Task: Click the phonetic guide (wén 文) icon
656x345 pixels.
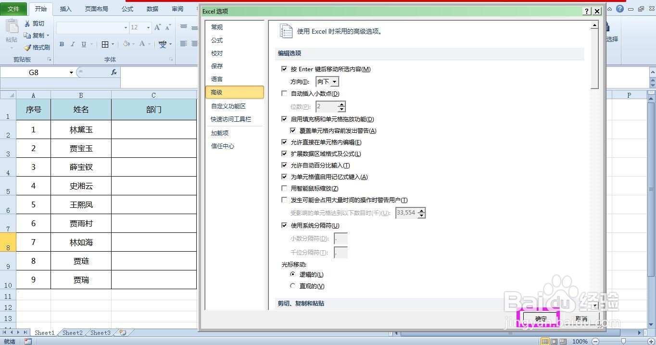Action: pyautogui.click(x=163, y=44)
